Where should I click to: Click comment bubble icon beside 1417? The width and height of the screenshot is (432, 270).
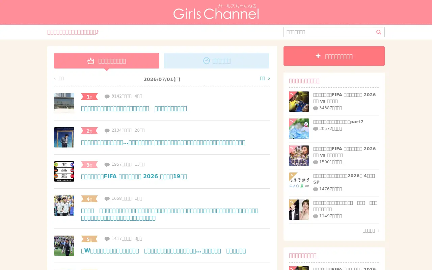coord(107,239)
